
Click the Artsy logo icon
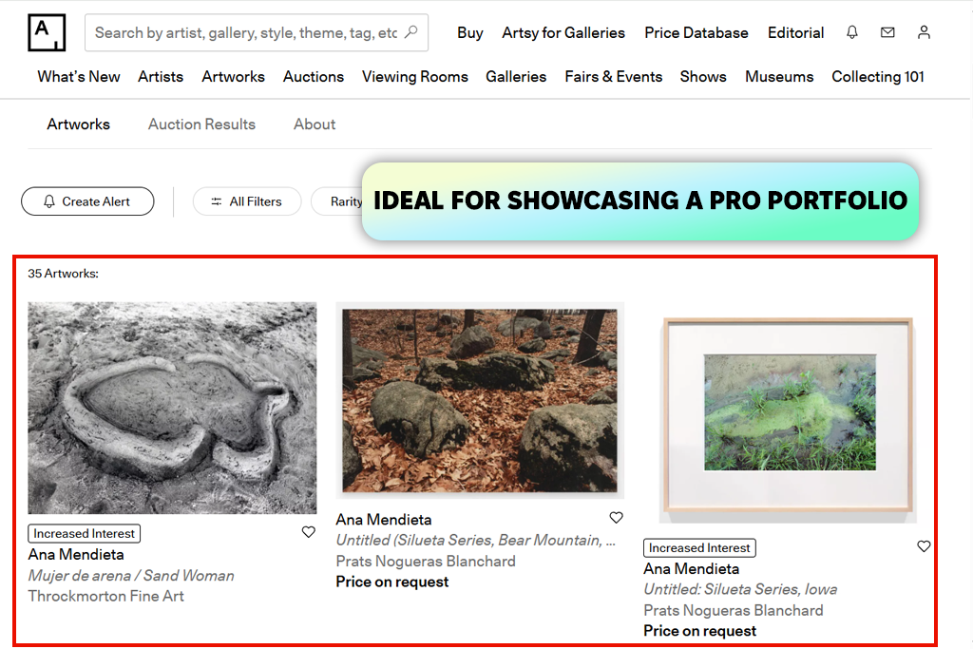tap(47, 32)
